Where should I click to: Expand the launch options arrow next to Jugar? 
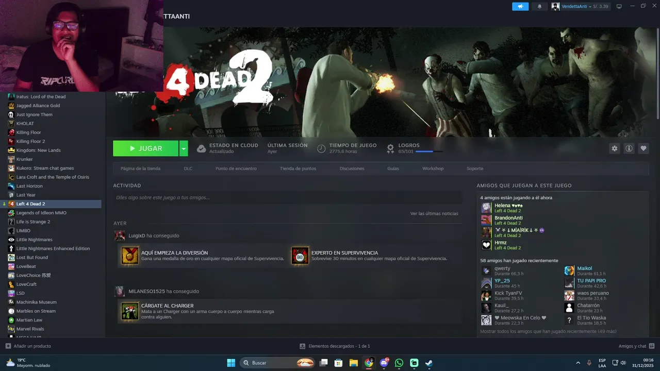pyautogui.click(x=184, y=148)
